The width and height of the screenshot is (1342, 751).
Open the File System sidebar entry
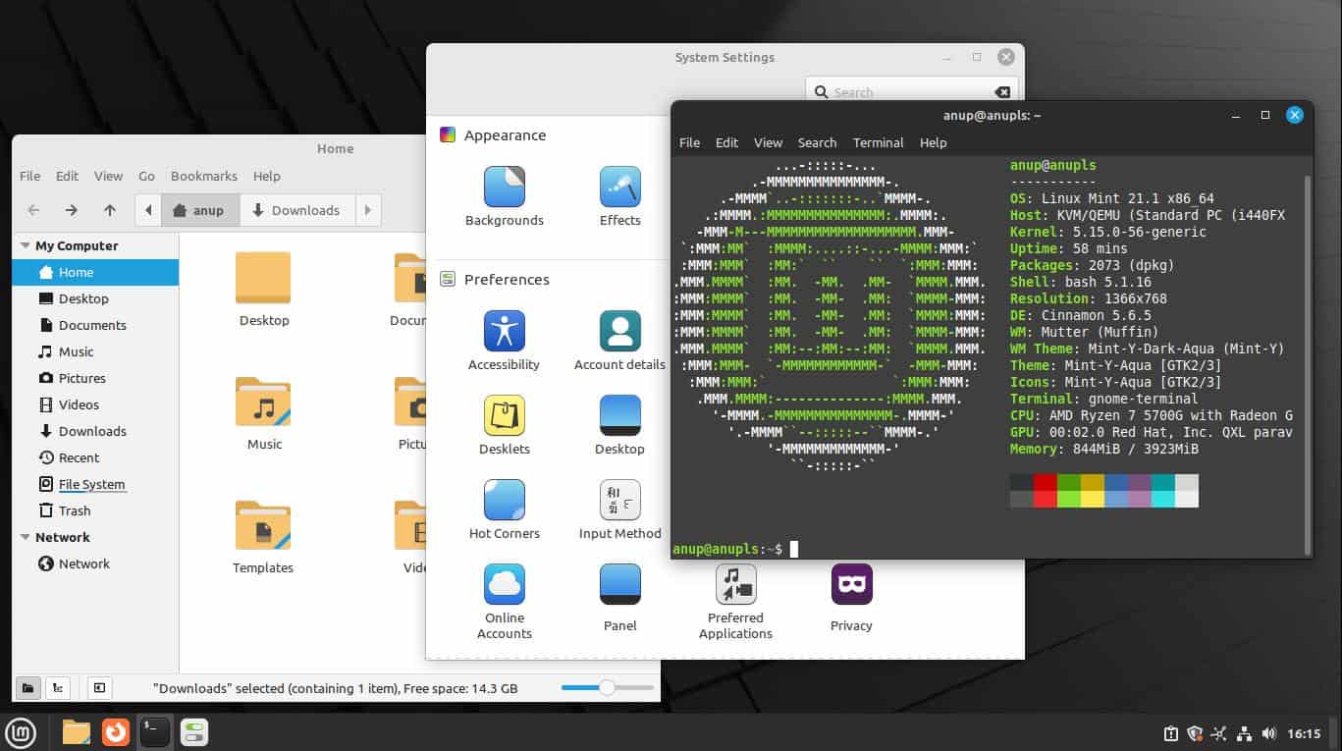pyautogui.click(x=93, y=484)
